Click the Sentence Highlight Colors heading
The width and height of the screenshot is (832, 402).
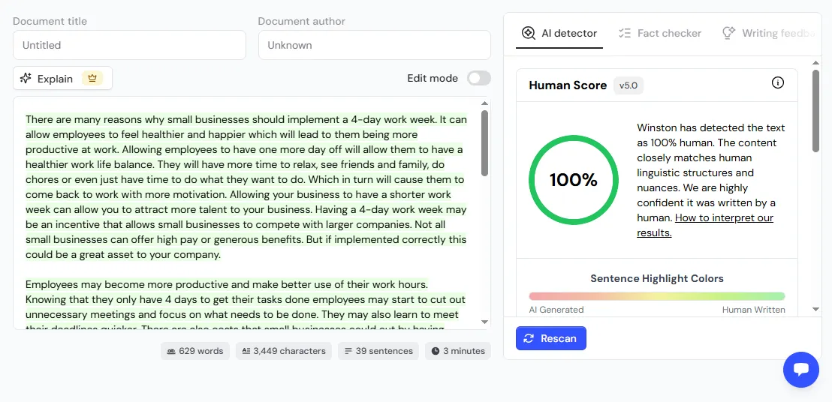(657, 278)
